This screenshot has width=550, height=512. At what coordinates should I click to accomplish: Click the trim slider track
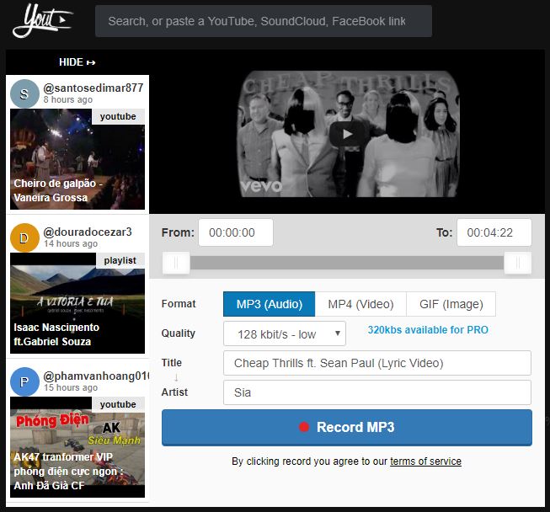(347, 263)
